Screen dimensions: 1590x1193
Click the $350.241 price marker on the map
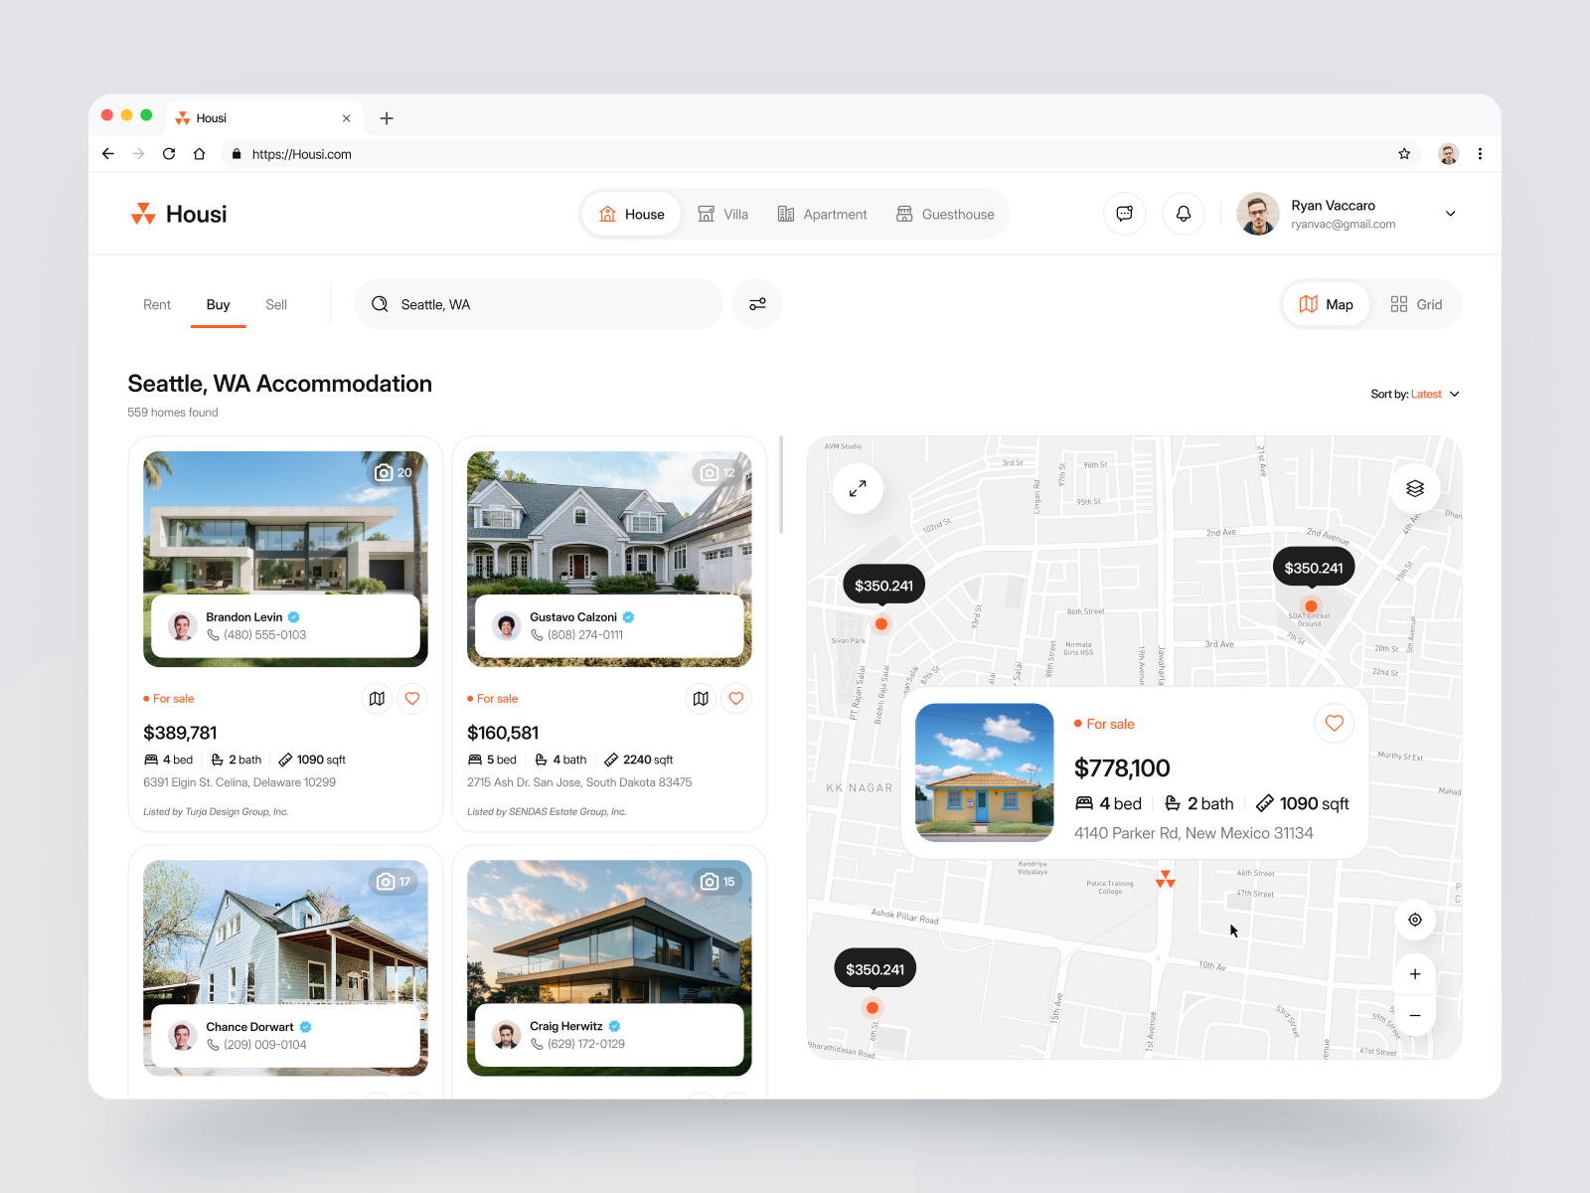coord(882,585)
